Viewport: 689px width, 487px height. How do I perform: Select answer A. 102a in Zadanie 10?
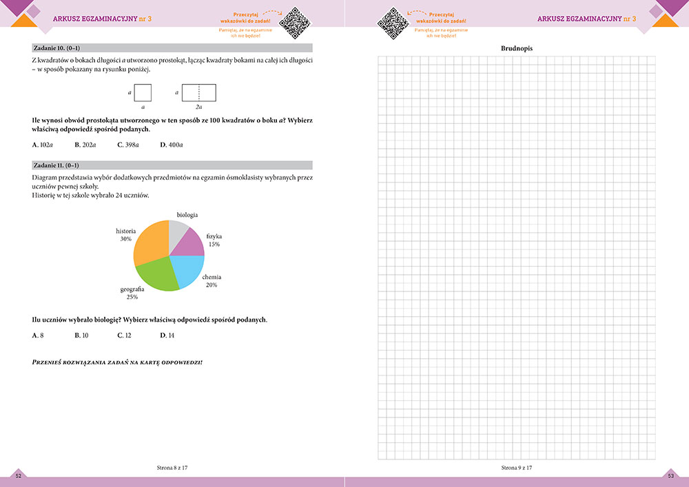click(x=43, y=145)
